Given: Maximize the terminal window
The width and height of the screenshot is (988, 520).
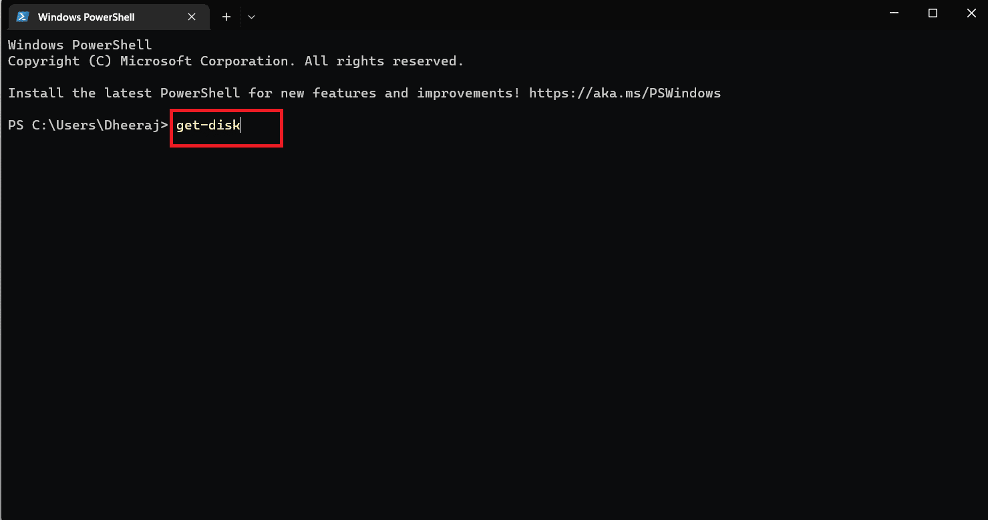Looking at the screenshot, I should point(933,13).
